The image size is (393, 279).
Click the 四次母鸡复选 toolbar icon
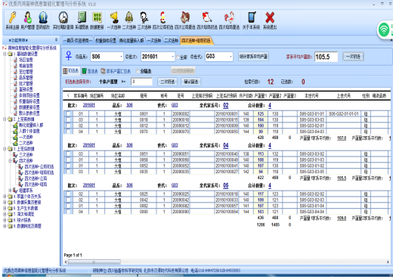pos(229,18)
